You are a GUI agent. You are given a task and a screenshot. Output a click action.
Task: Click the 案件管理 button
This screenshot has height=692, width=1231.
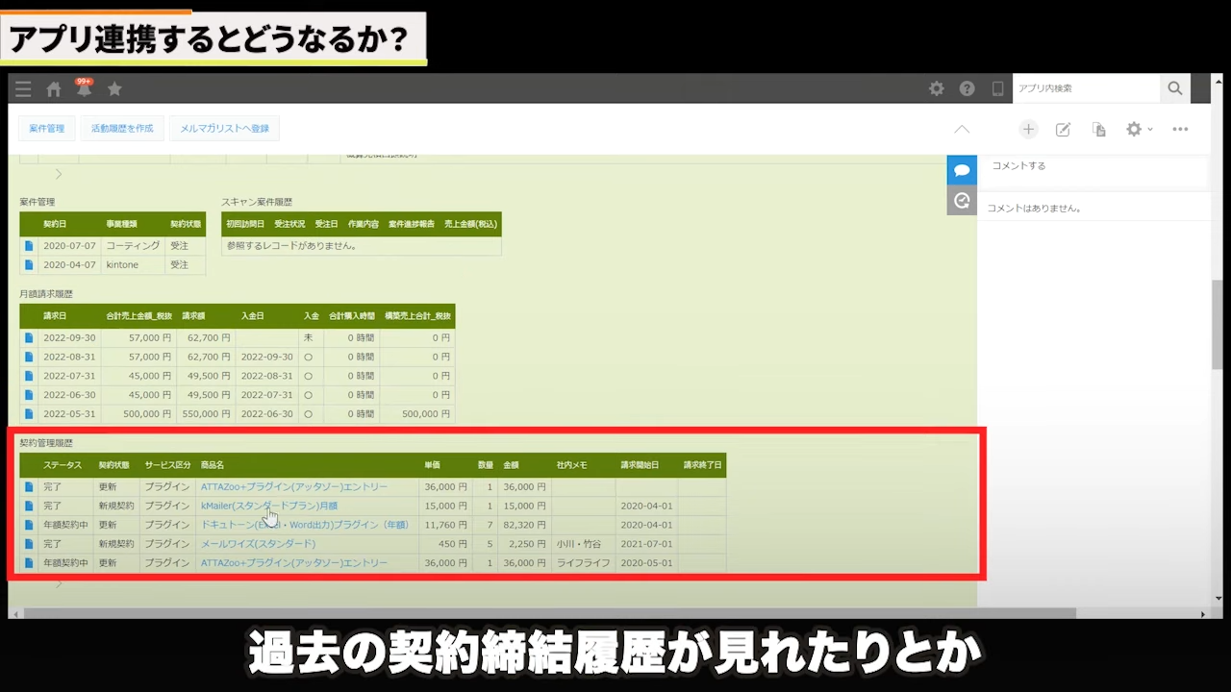(x=46, y=129)
